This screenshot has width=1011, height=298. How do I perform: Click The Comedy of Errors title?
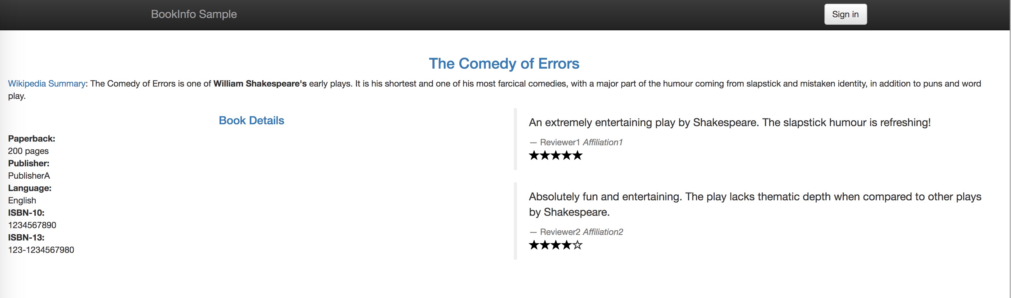click(x=504, y=63)
